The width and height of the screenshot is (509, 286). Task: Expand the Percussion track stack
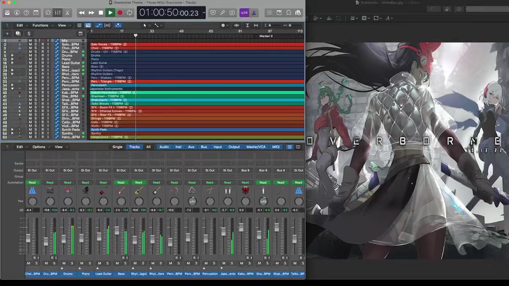(12, 85)
